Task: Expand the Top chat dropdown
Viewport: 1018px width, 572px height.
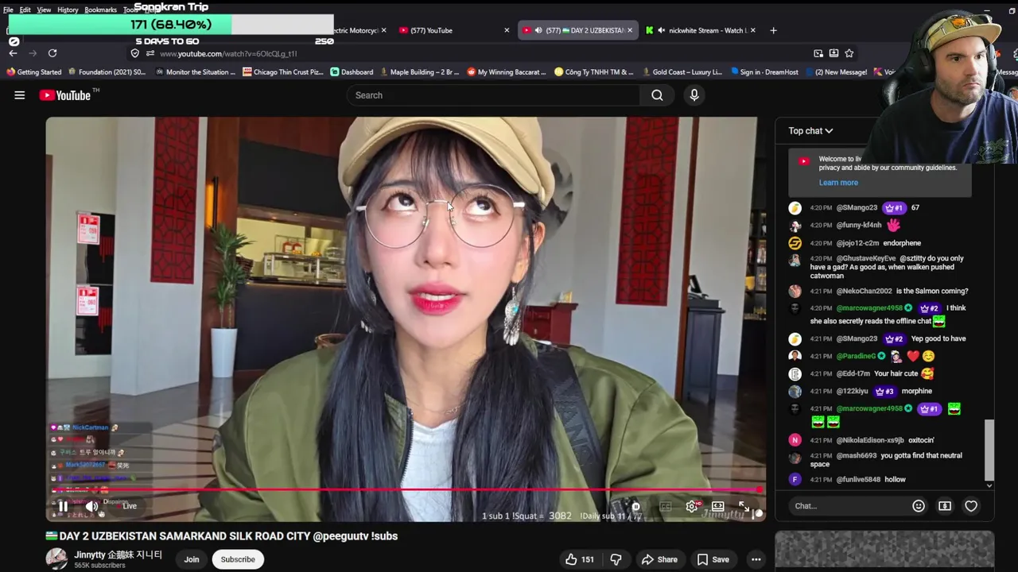Action: tap(810, 131)
